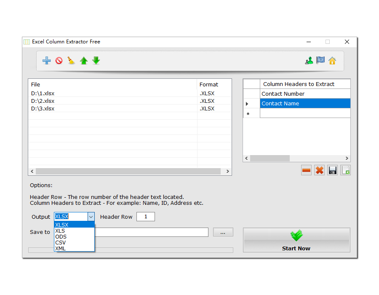Select the Contact Number header row

(305, 94)
